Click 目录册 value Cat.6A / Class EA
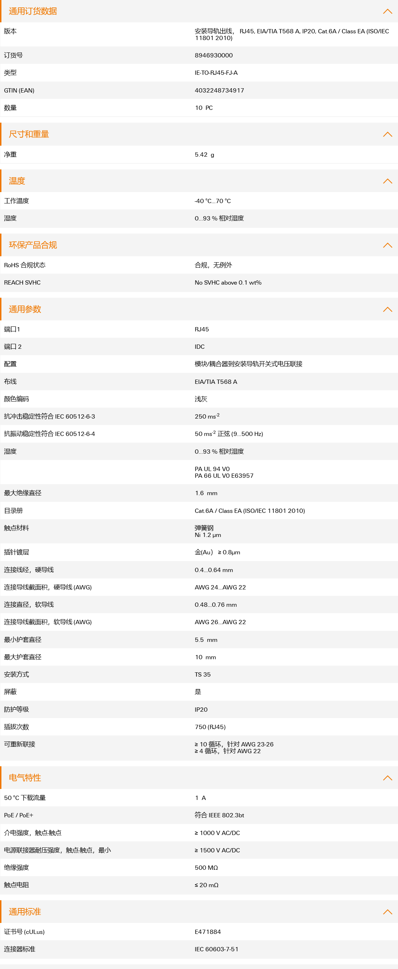 tap(250, 511)
